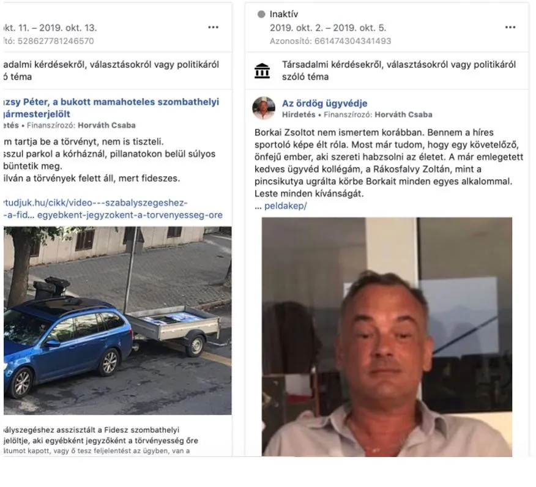Open the article headline below the car photo
The height and width of the screenshot is (487, 536).
[x=101, y=435]
